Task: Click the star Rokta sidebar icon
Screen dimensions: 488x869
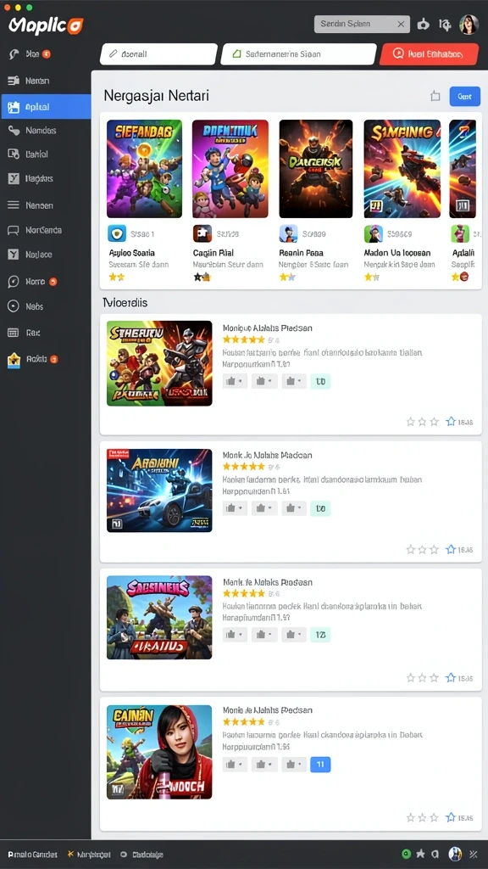Action: pos(14,360)
